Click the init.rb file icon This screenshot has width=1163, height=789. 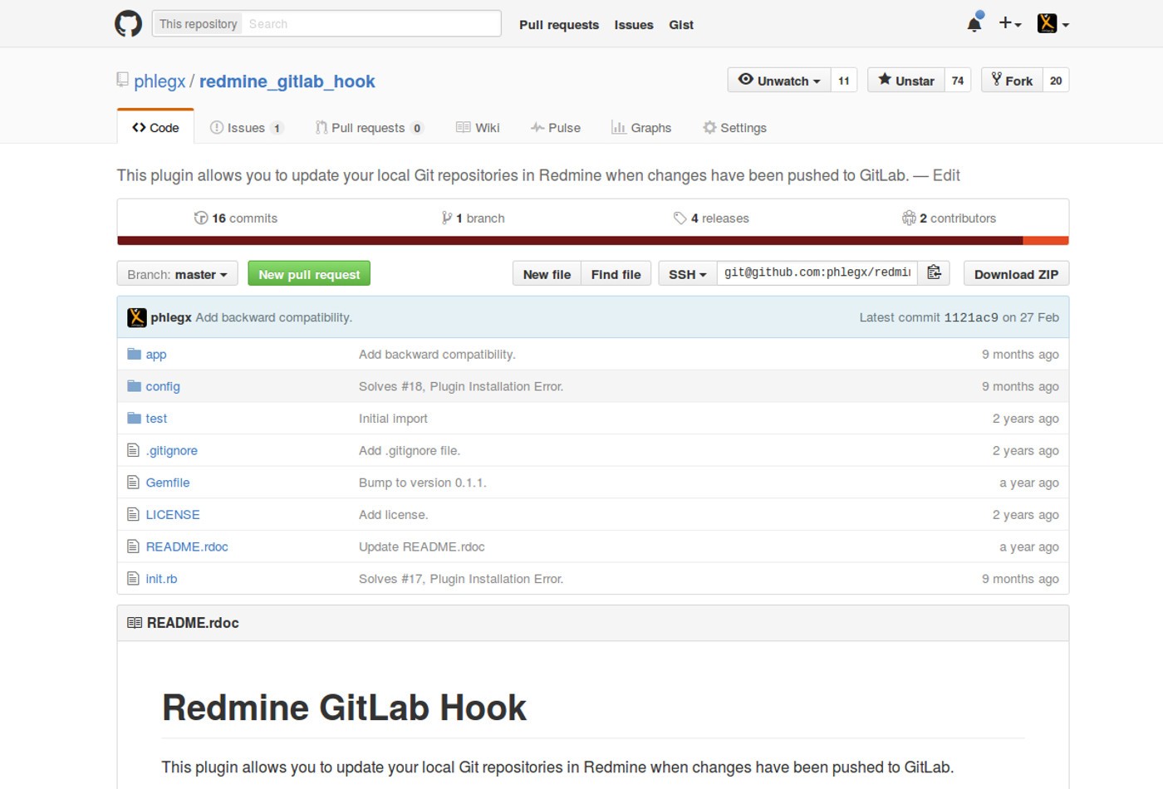133,579
